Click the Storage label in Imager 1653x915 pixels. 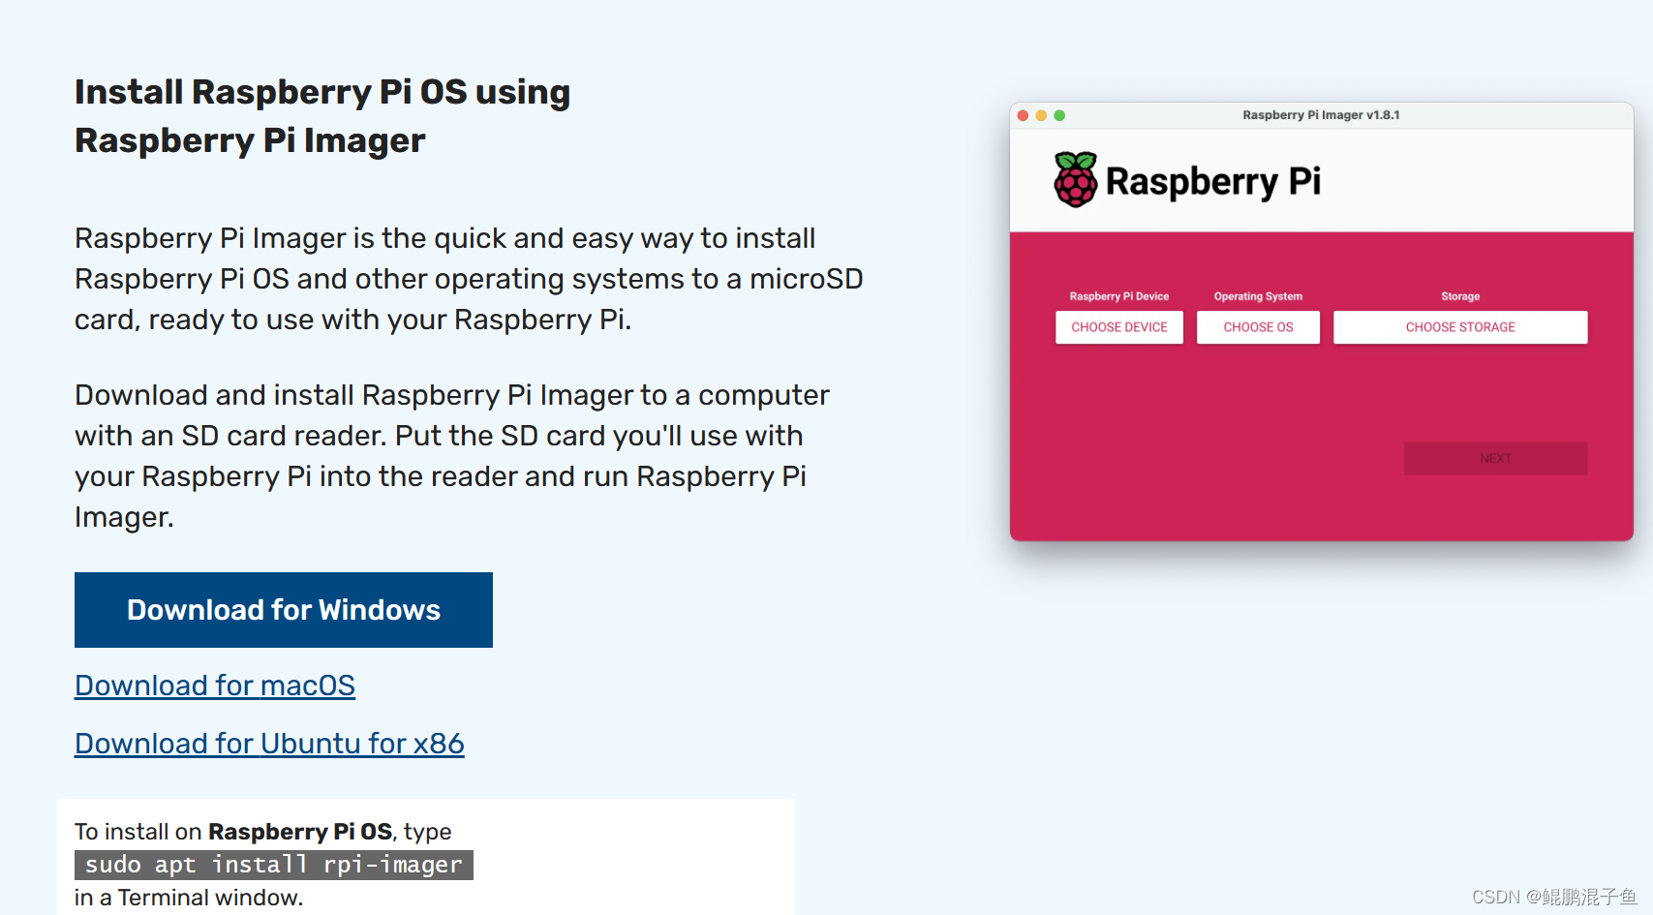click(x=1460, y=296)
